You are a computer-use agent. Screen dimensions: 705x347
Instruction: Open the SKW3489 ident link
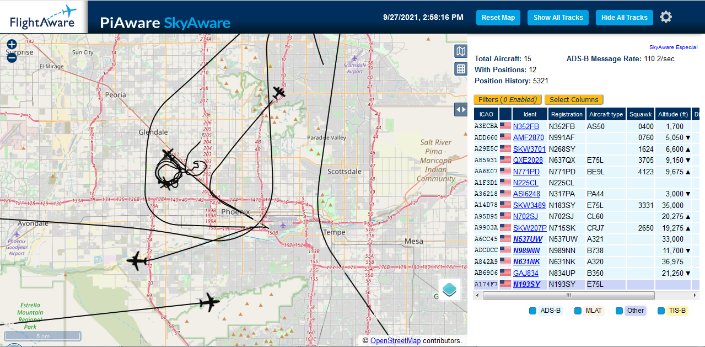tap(529, 205)
